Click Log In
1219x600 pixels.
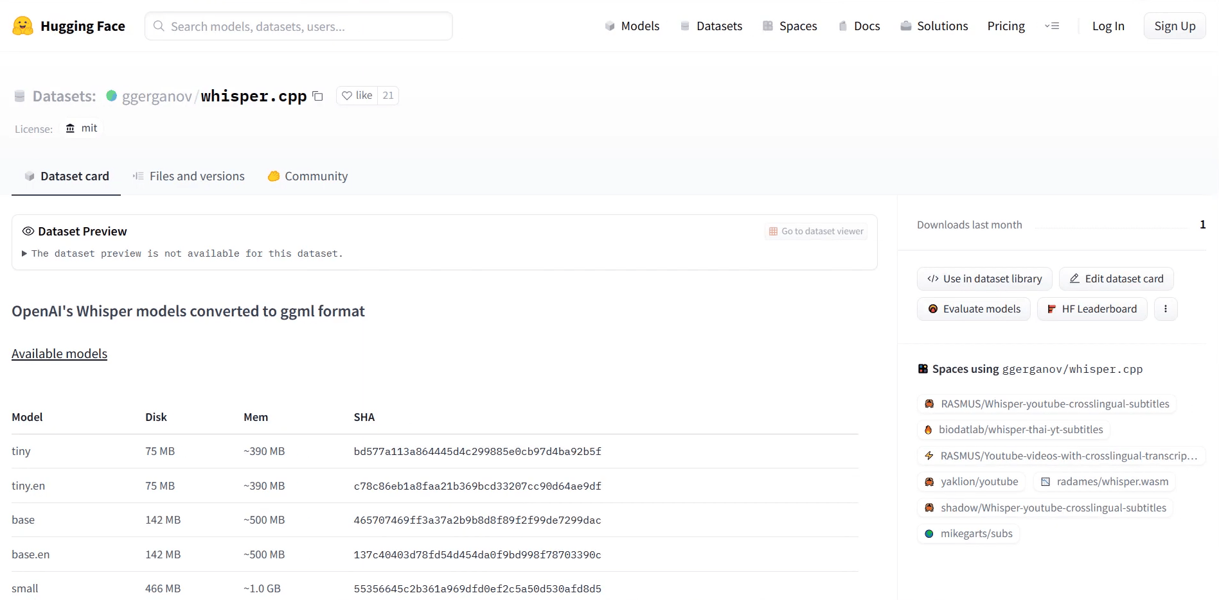click(x=1108, y=26)
